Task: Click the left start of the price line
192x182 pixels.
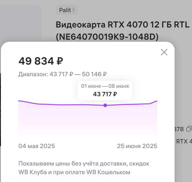Action: coord(21,101)
